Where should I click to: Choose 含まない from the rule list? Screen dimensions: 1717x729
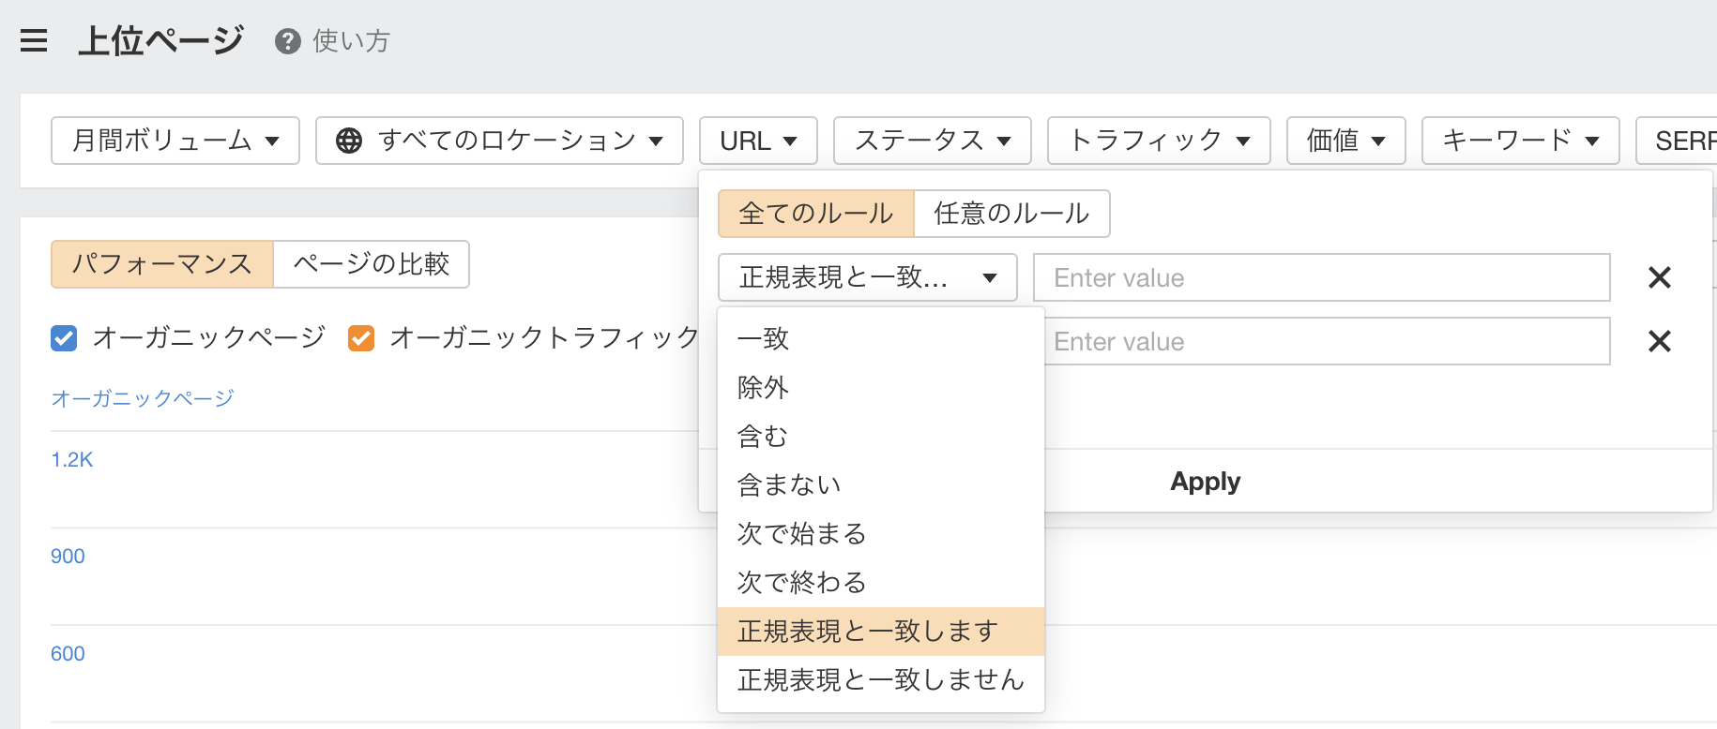tap(789, 485)
